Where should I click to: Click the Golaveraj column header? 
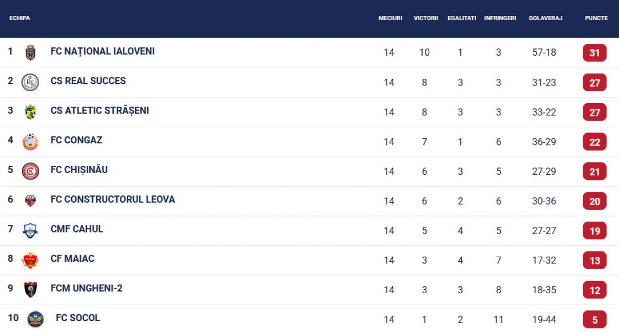pyautogui.click(x=545, y=18)
